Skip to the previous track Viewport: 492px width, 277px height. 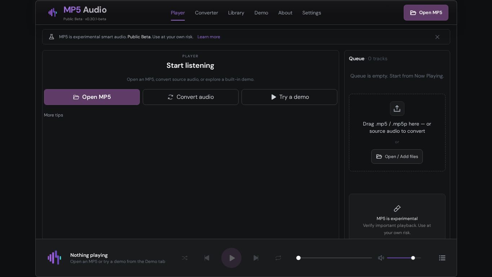tap(207, 258)
